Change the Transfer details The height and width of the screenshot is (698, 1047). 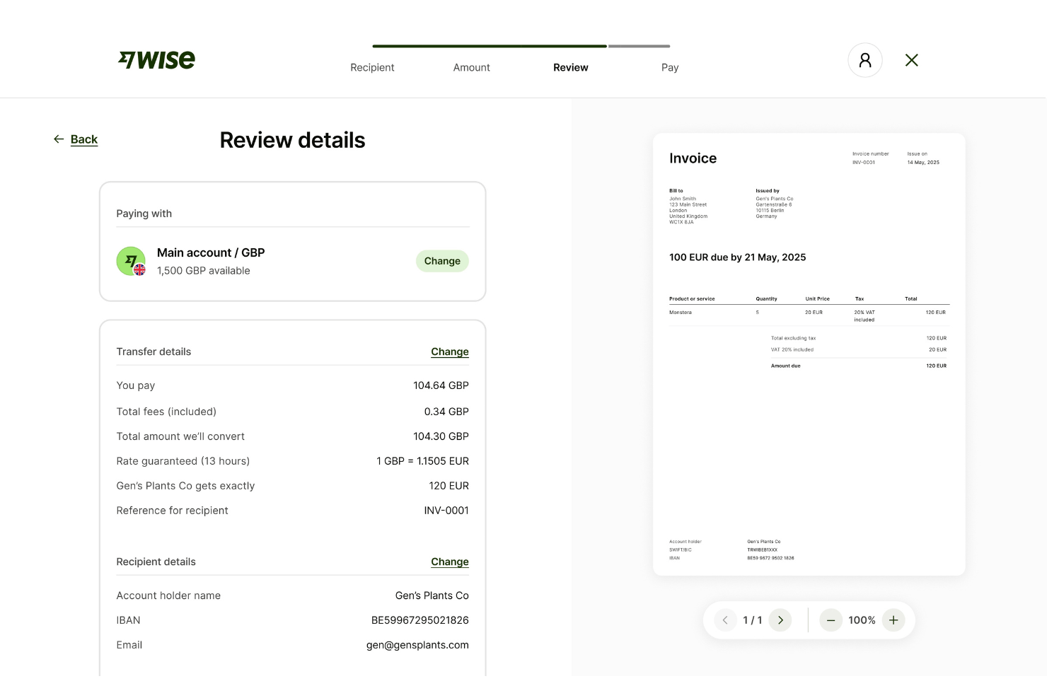click(450, 351)
